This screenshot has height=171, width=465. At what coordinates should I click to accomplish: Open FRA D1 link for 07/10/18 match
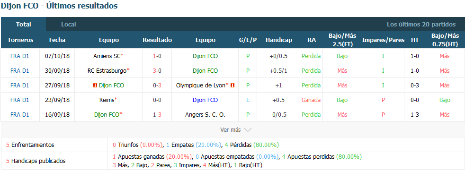click(x=19, y=56)
